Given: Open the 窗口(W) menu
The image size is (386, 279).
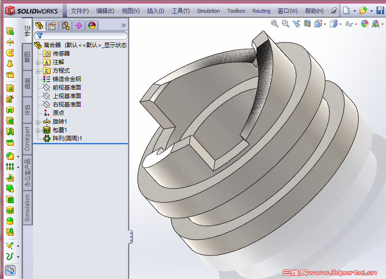Looking at the screenshot, I should (287, 11).
